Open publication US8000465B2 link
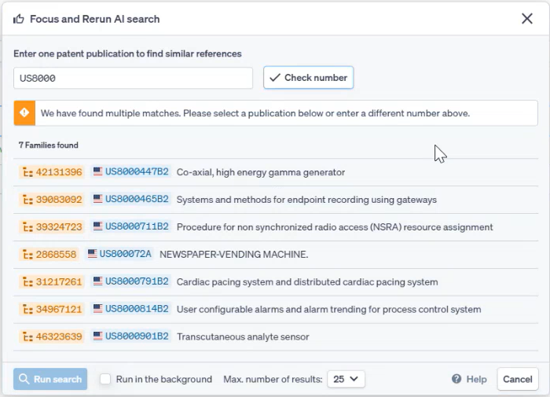Viewport: 550px width, 397px height. 137,200
